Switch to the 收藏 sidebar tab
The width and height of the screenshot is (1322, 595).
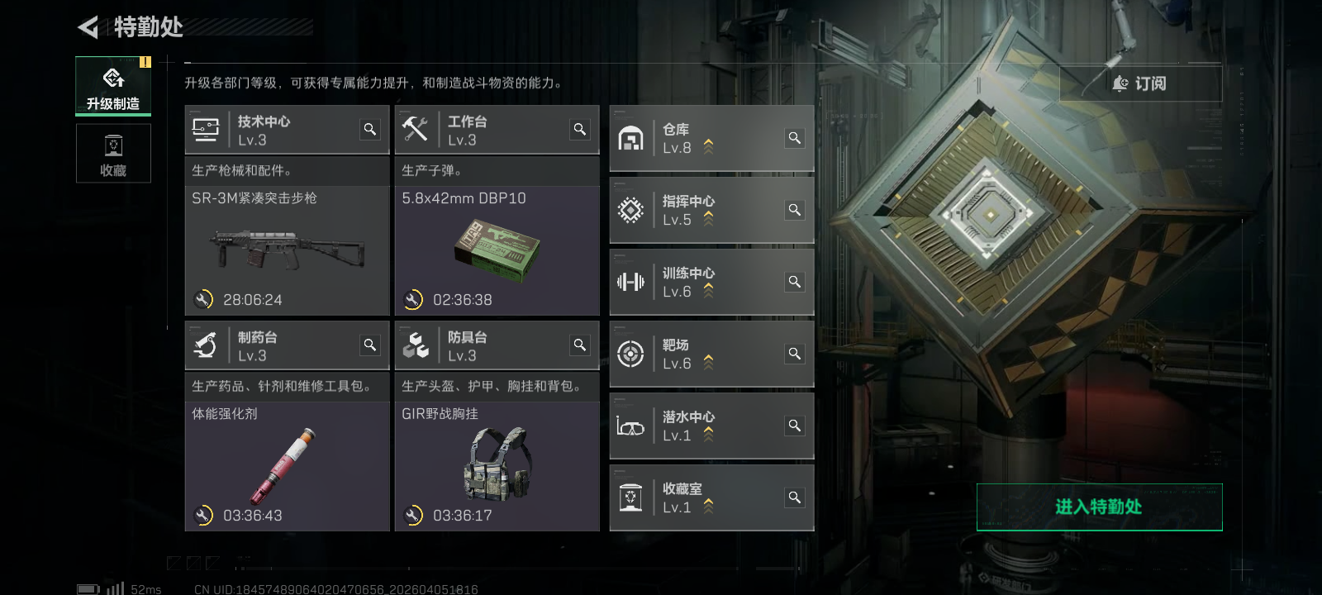(x=113, y=154)
